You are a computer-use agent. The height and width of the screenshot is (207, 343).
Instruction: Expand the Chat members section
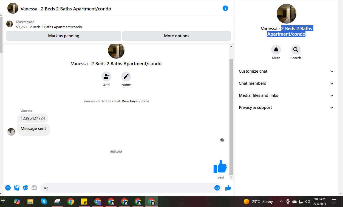[286, 83]
